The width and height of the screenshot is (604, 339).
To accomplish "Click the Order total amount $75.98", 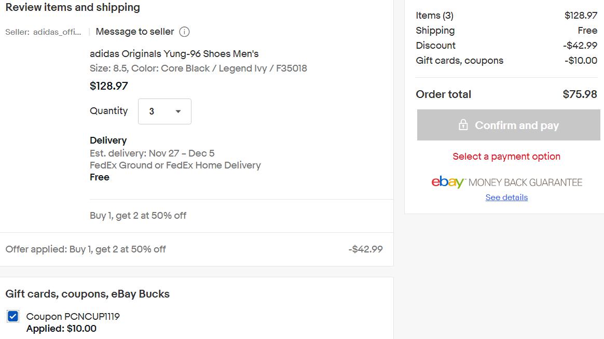I will tap(580, 94).
